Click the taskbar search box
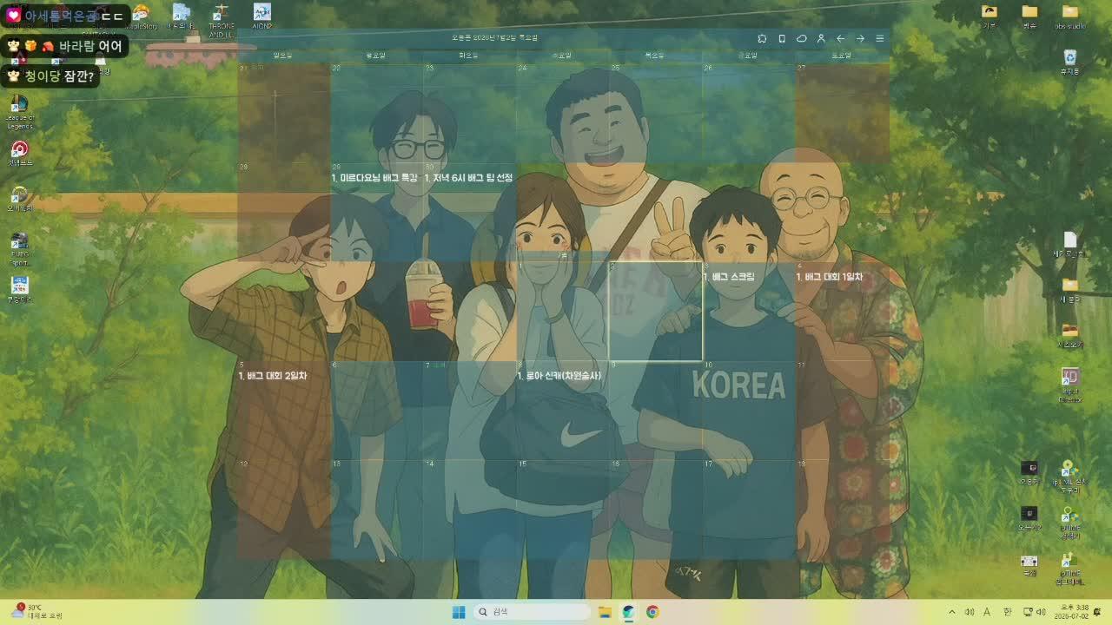 [x=533, y=612]
